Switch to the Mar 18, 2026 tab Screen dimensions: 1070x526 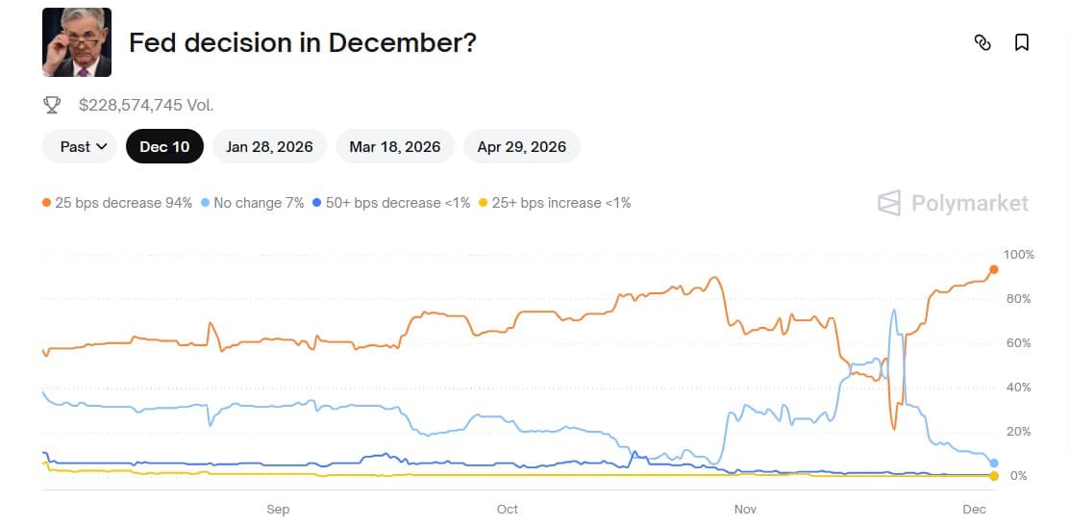click(x=395, y=147)
